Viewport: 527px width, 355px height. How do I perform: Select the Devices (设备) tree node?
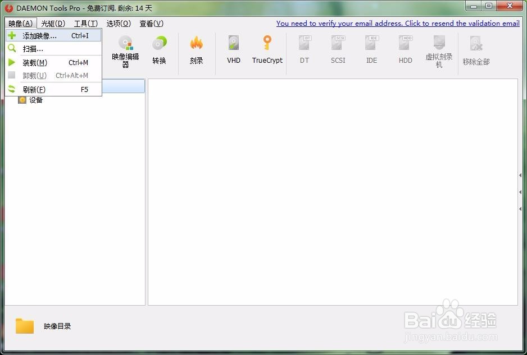point(30,100)
